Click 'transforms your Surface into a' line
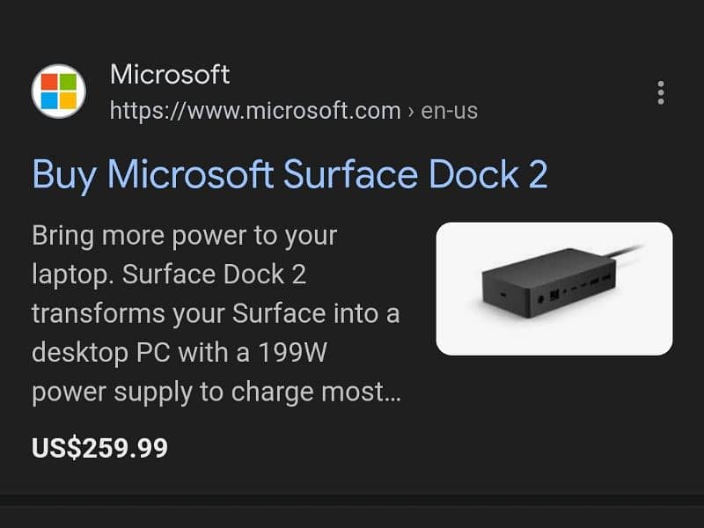The width and height of the screenshot is (704, 528). 216,313
